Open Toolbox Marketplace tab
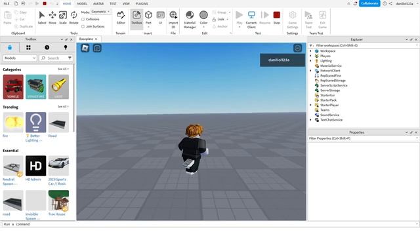This screenshot has height=236, width=420. [x=10, y=48]
